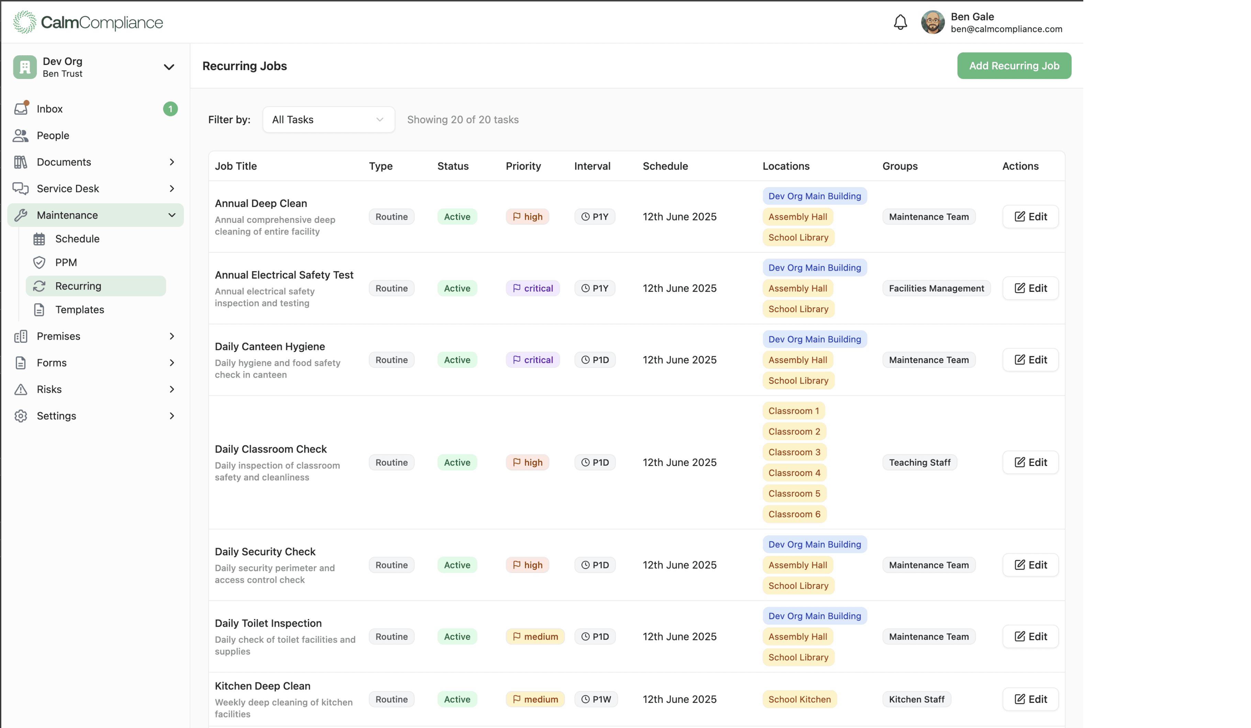
Task: Select the Templates document icon
Action: click(40, 309)
